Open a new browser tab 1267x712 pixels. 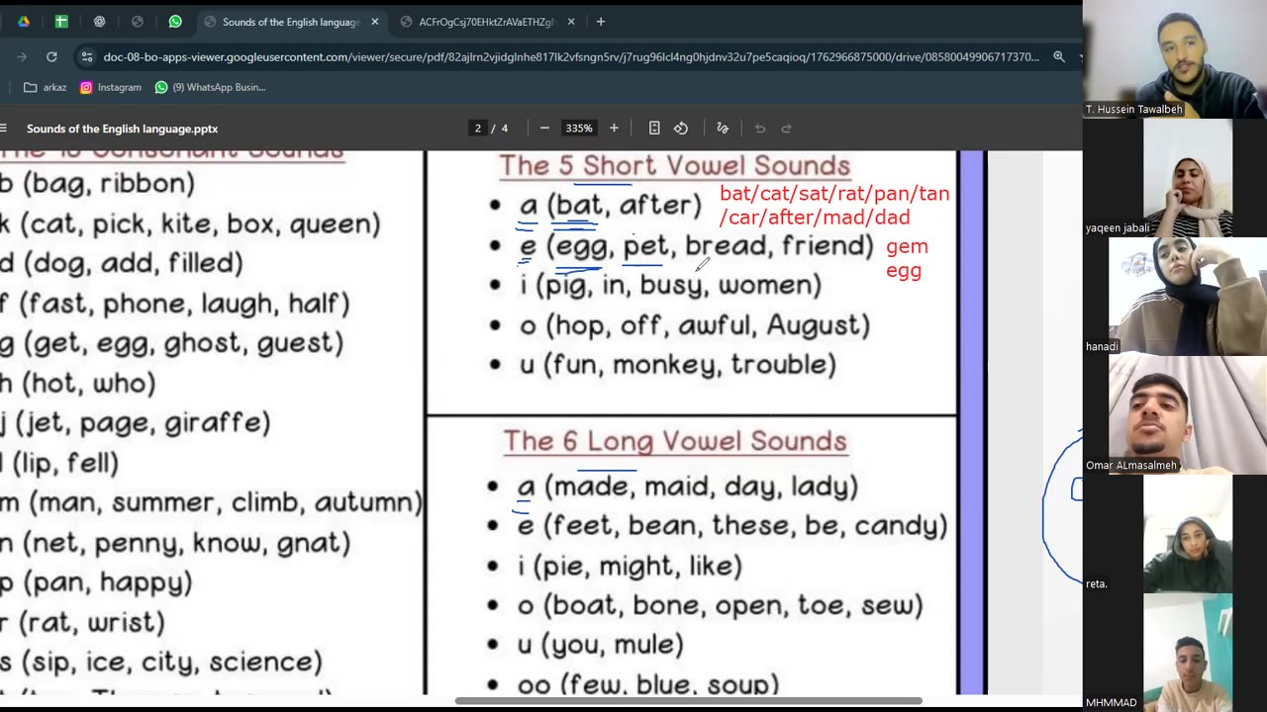[601, 22]
